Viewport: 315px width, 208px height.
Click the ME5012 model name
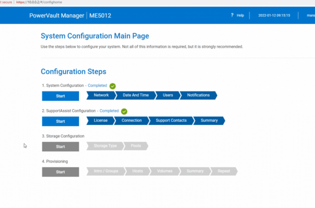(100, 15)
